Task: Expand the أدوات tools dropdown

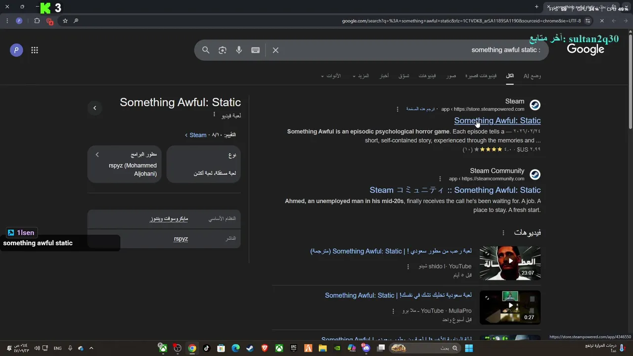Action: [x=330, y=76]
